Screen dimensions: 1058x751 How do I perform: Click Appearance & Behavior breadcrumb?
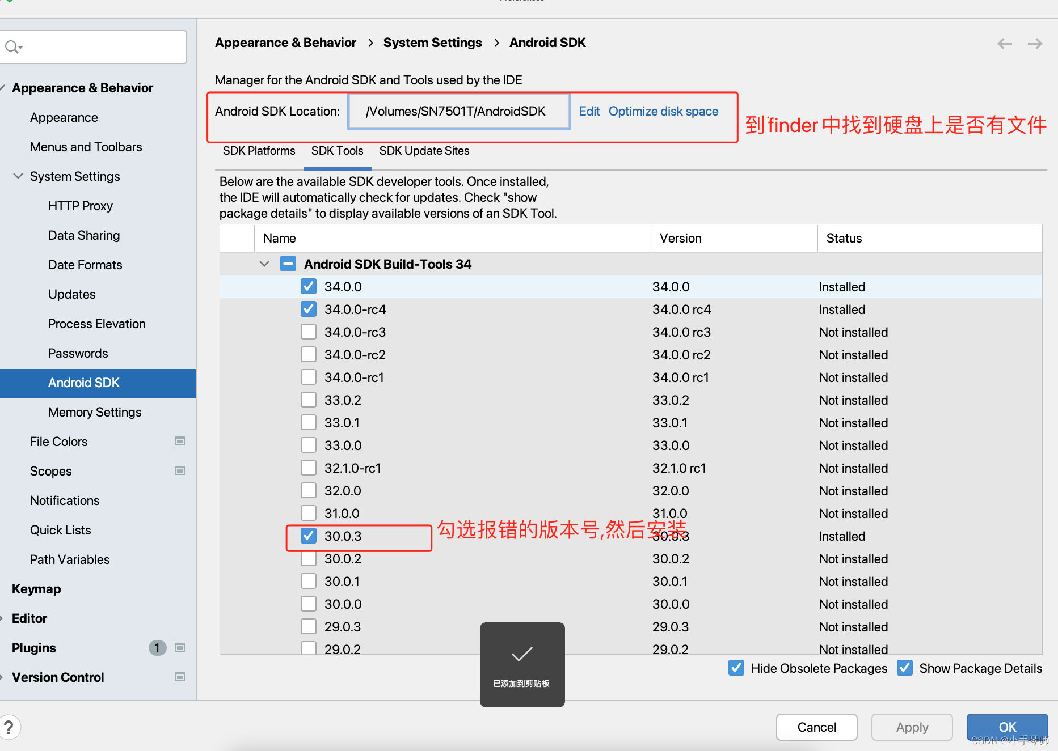[x=285, y=43]
